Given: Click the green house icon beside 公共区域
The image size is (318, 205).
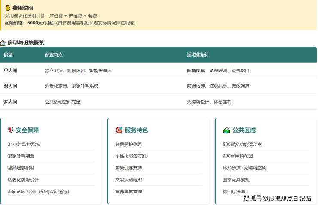Looking at the screenshot, I should coord(226,130).
